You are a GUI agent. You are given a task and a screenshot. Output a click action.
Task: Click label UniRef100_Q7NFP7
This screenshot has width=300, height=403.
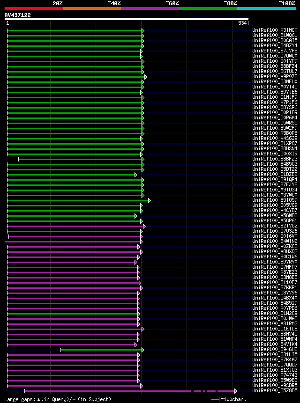click(x=275, y=267)
